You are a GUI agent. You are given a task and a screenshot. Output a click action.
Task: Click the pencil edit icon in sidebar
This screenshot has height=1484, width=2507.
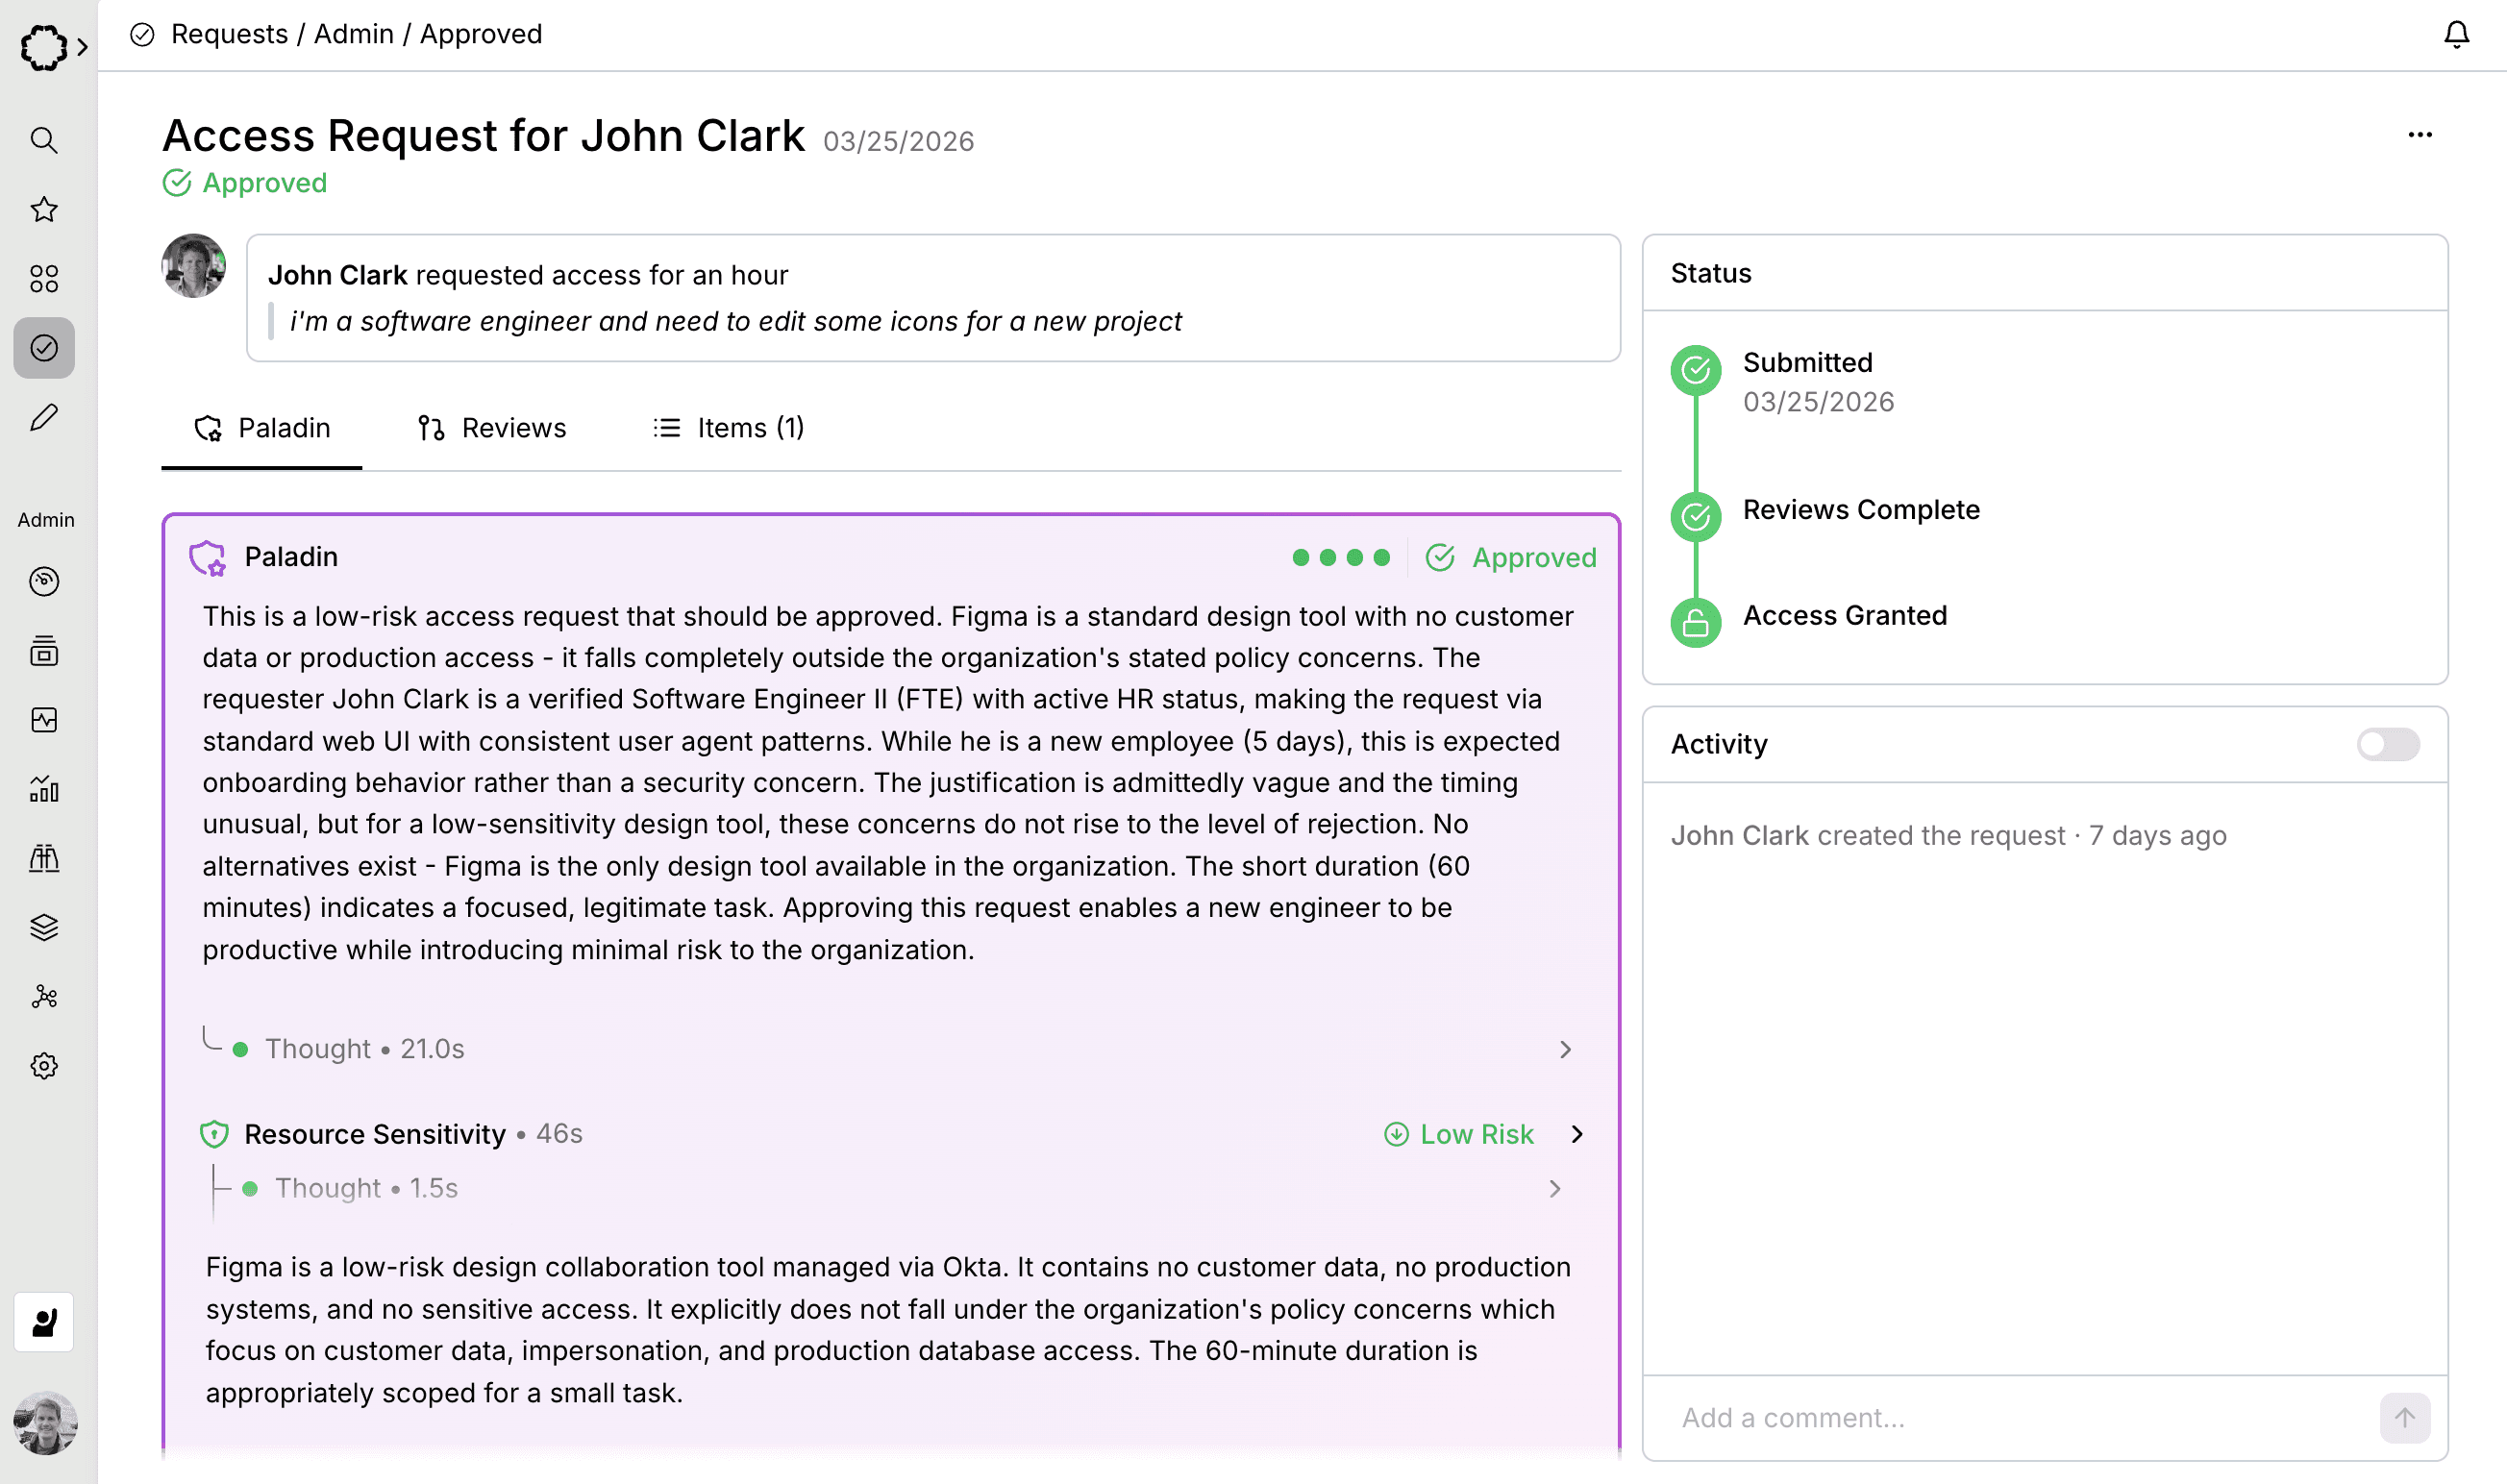click(44, 418)
